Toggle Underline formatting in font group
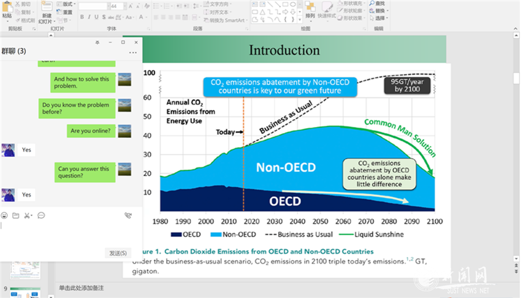The image size is (521, 298). click(97, 17)
